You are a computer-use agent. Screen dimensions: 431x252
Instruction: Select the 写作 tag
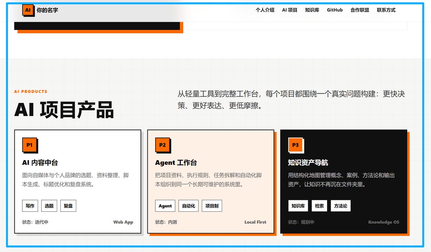pos(30,206)
